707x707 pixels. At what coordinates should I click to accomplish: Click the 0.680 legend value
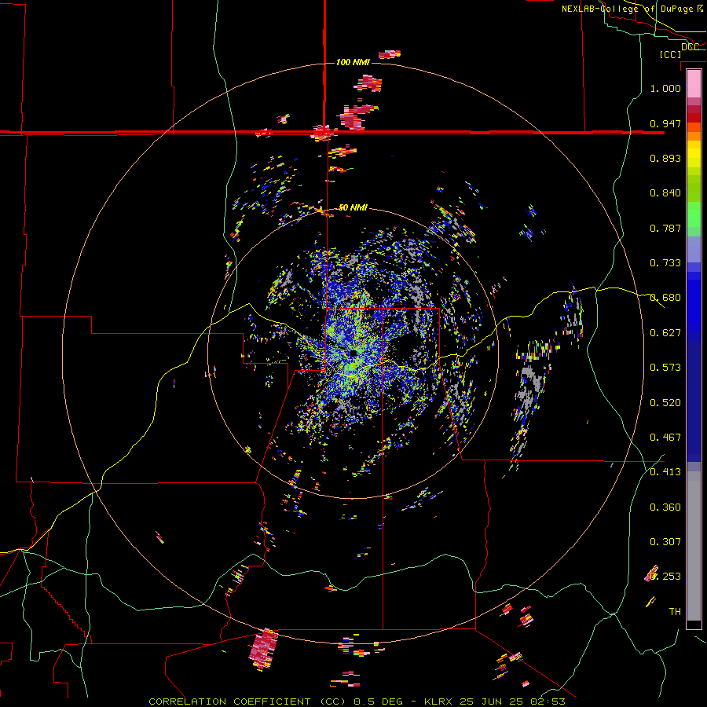(665, 298)
